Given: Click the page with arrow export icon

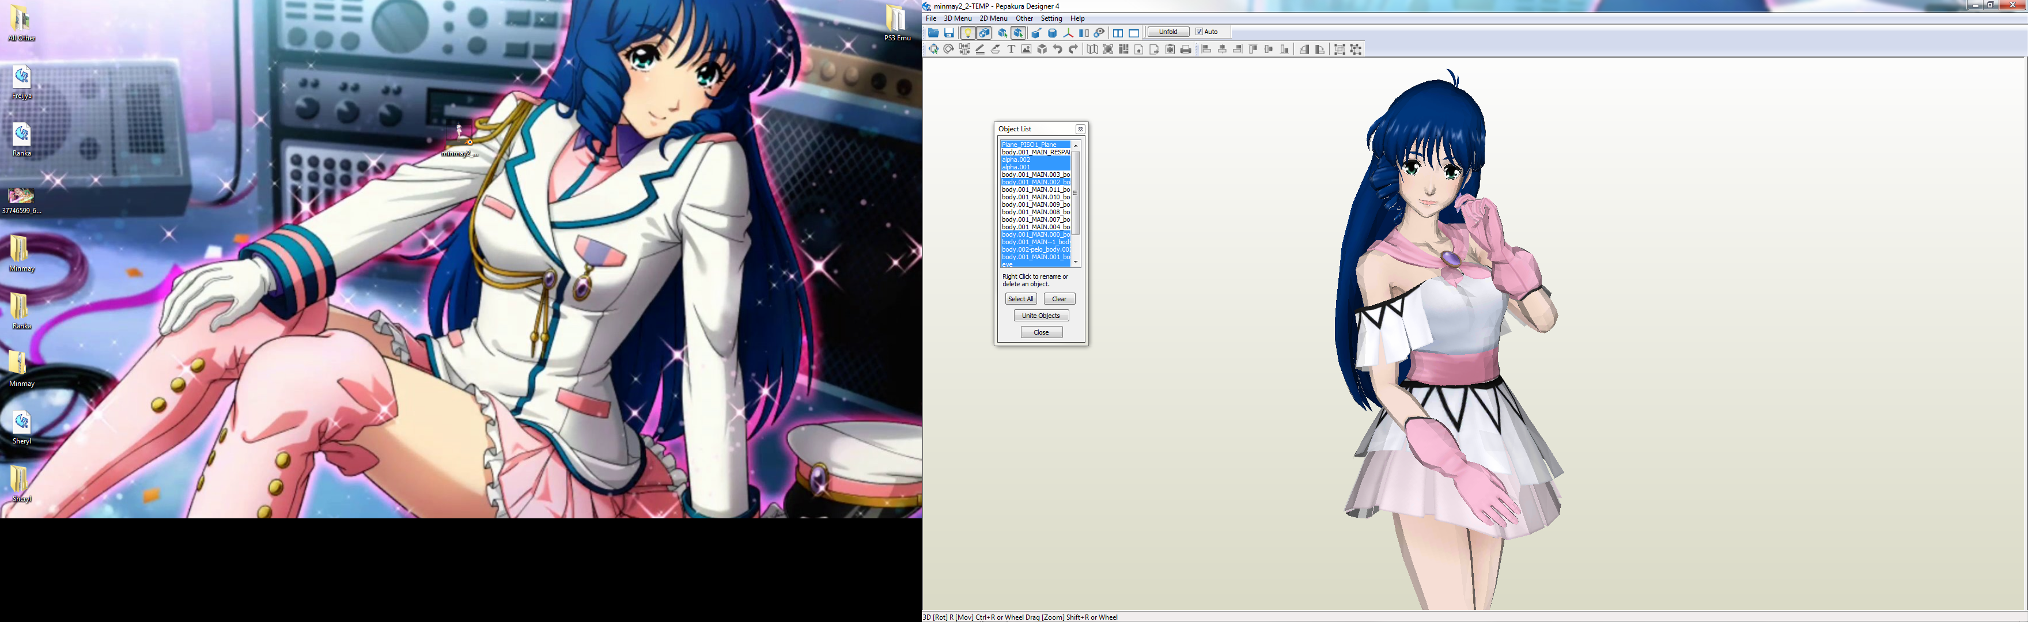Looking at the screenshot, I should click(x=1154, y=50).
